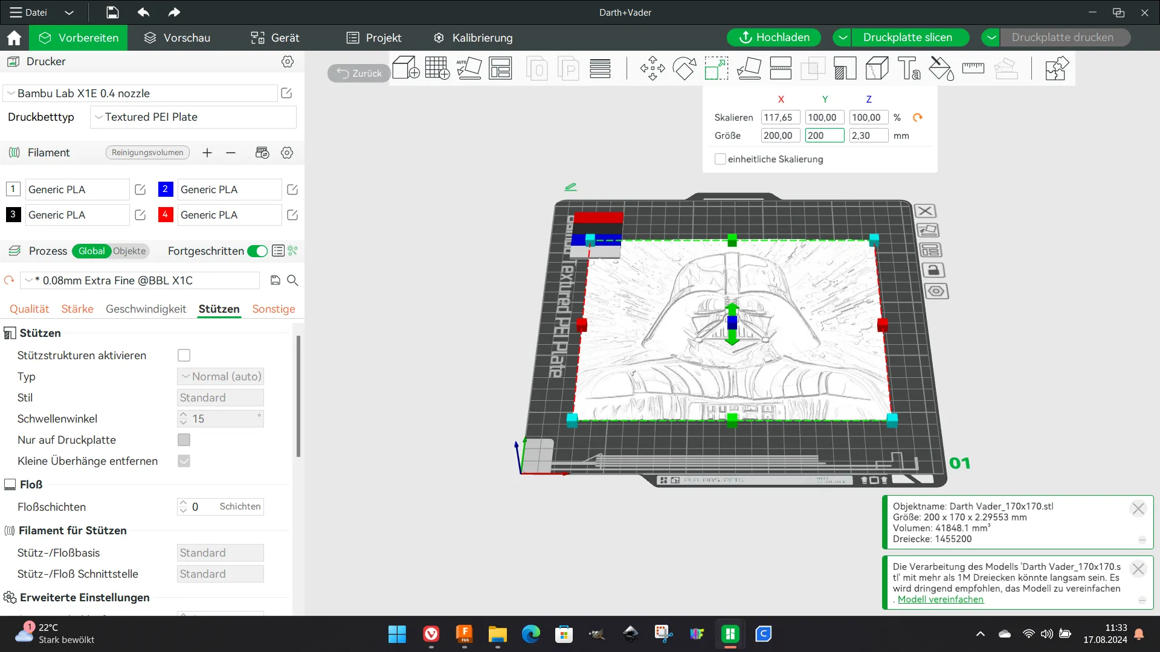This screenshot has height=652, width=1160.
Task: Open the Color painting bucket tool
Action: pos(941,68)
